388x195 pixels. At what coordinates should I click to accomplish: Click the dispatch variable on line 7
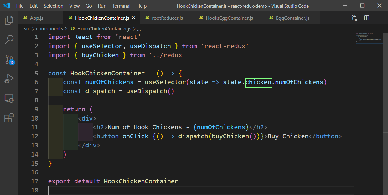(x=100, y=91)
